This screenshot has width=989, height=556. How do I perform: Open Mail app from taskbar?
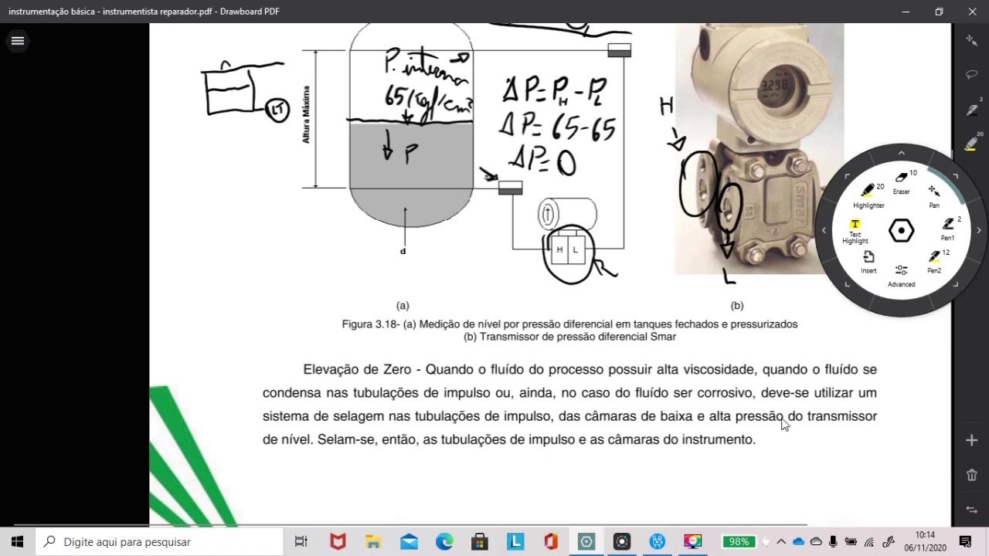(x=409, y=541)
